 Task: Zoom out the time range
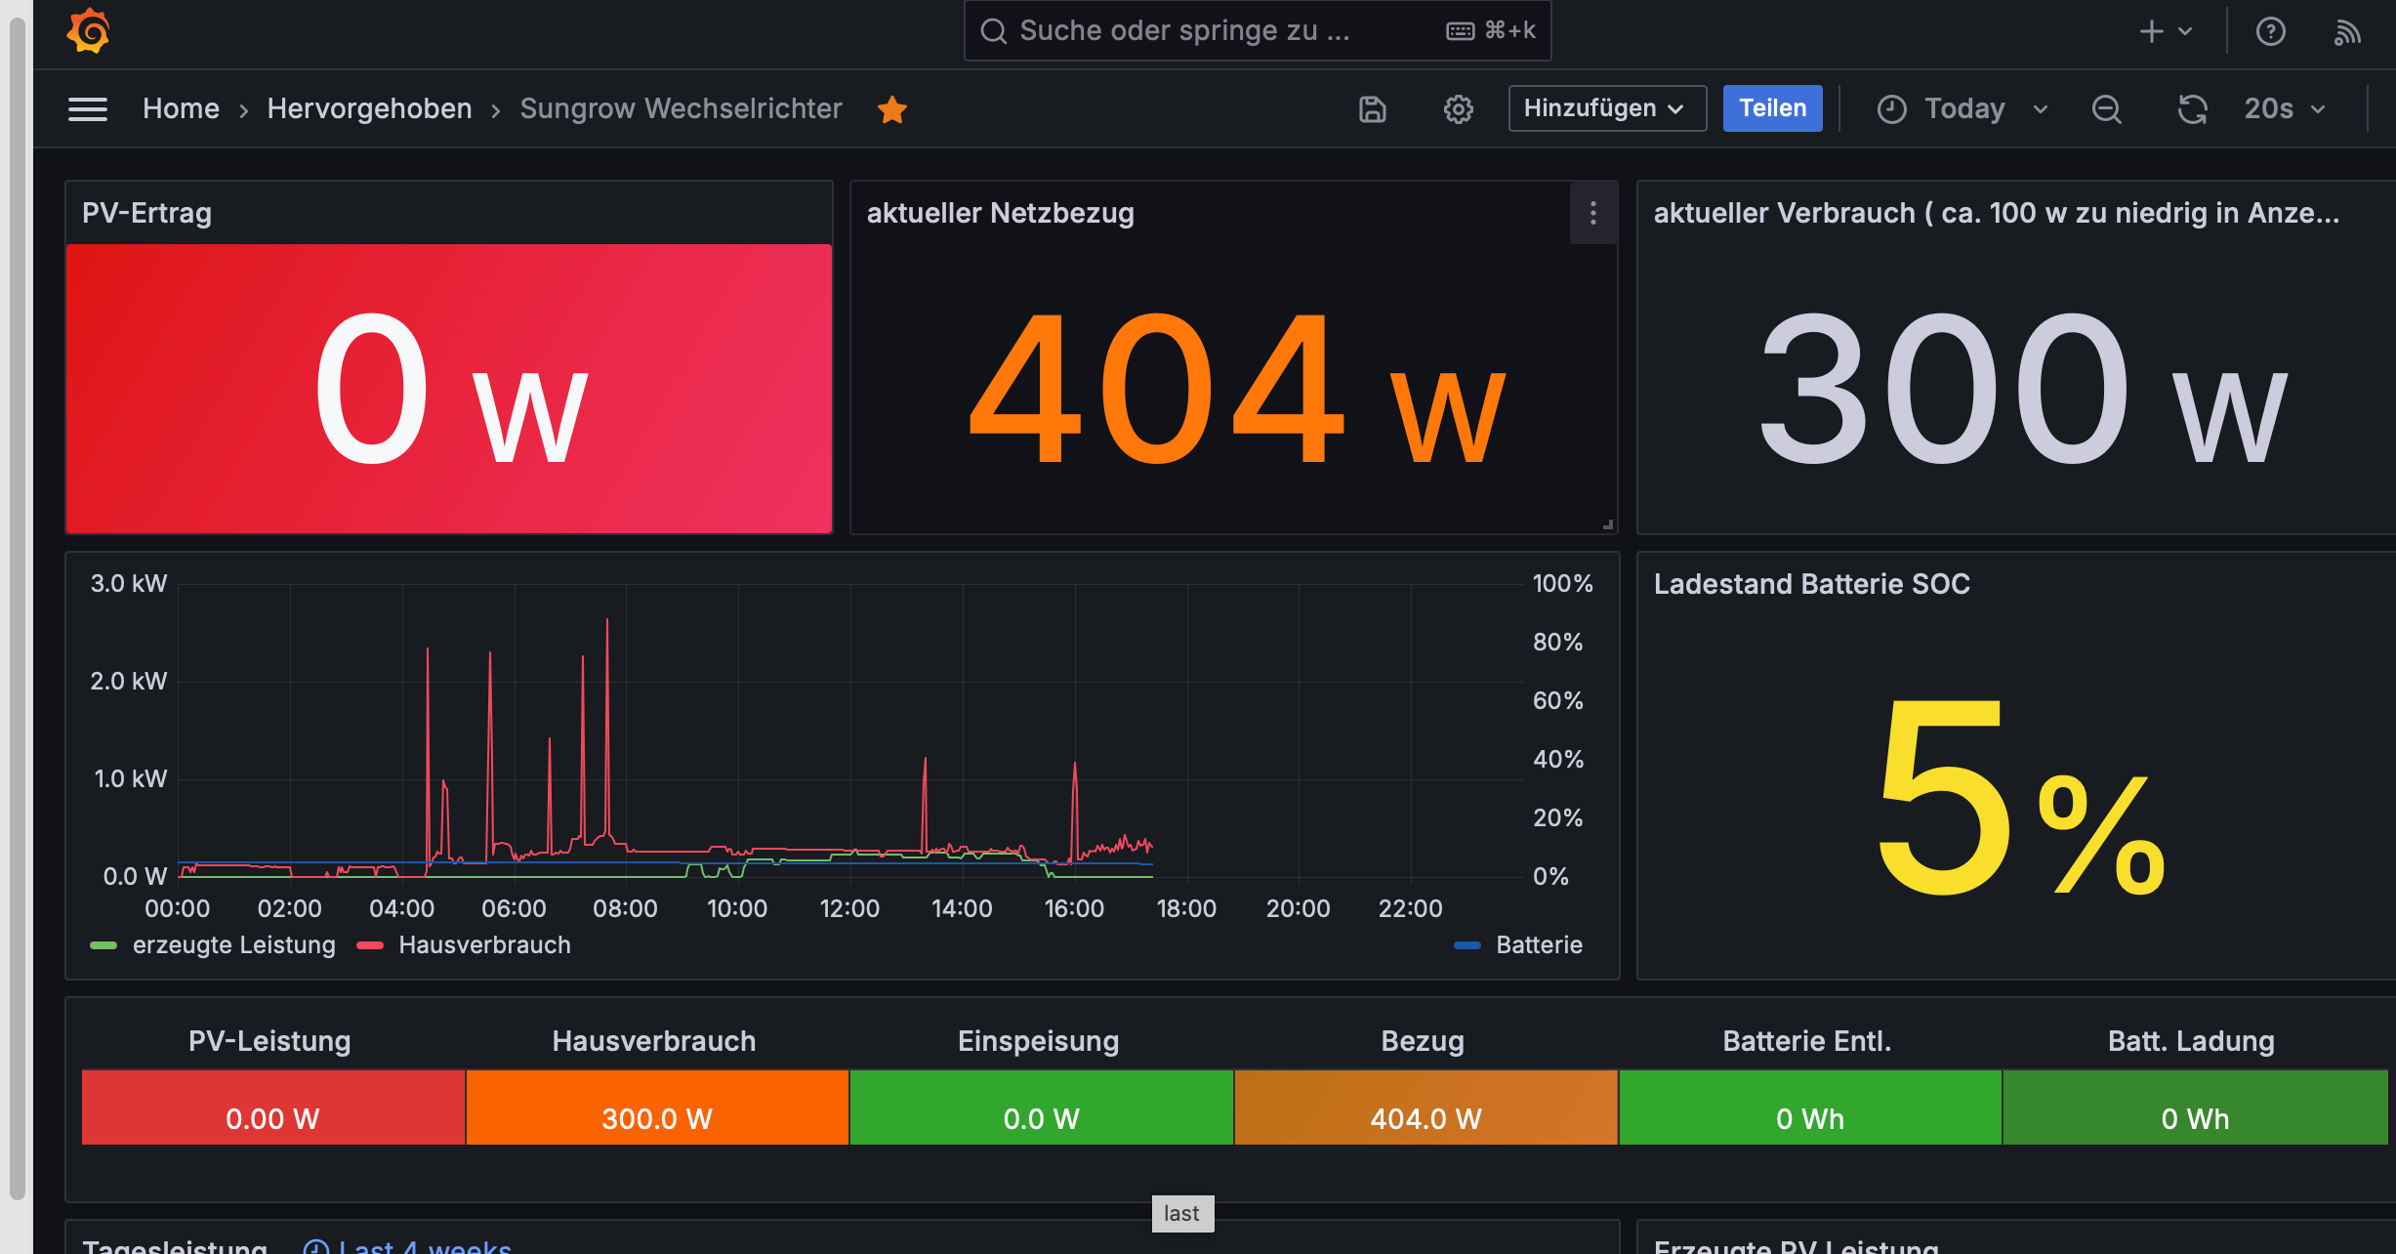coord(2106,108)
